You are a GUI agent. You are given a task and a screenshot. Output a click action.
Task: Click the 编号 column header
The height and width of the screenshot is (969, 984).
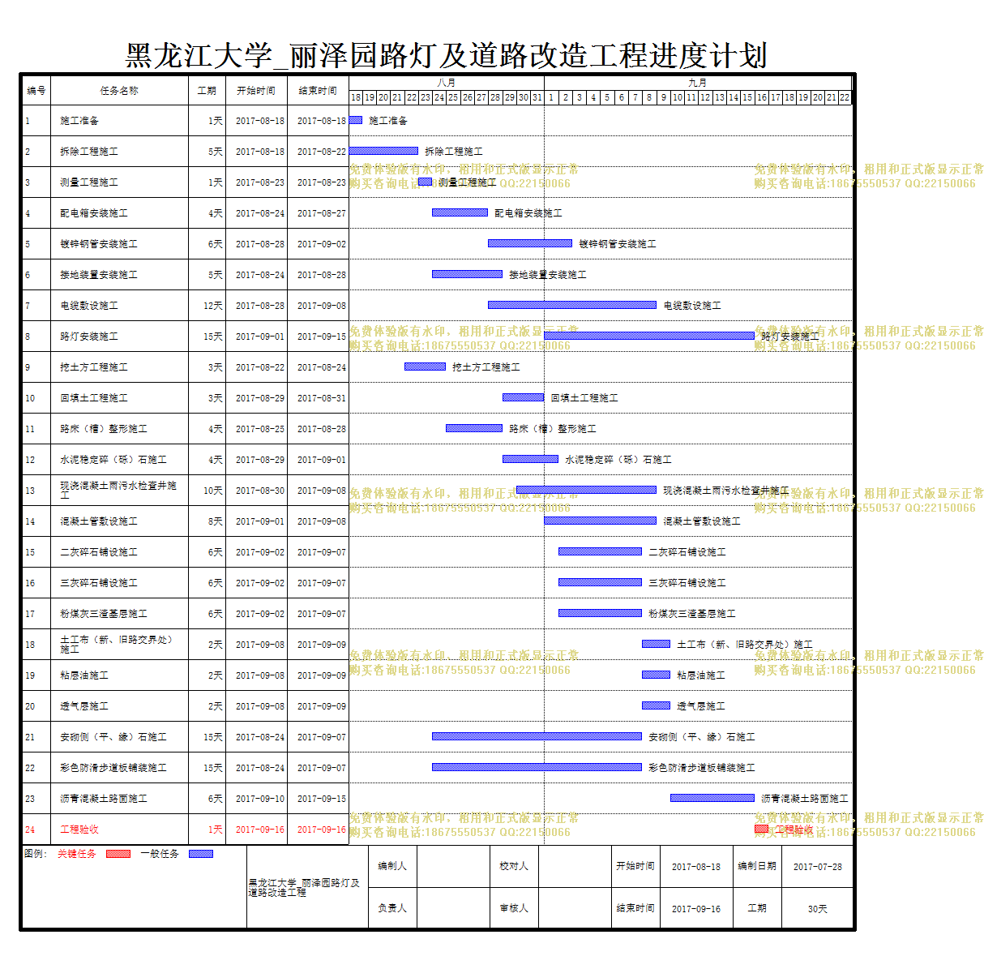(36, 91)
